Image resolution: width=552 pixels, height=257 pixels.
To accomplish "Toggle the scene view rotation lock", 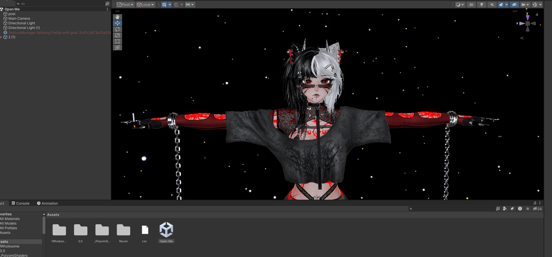I will coord(537,14).
